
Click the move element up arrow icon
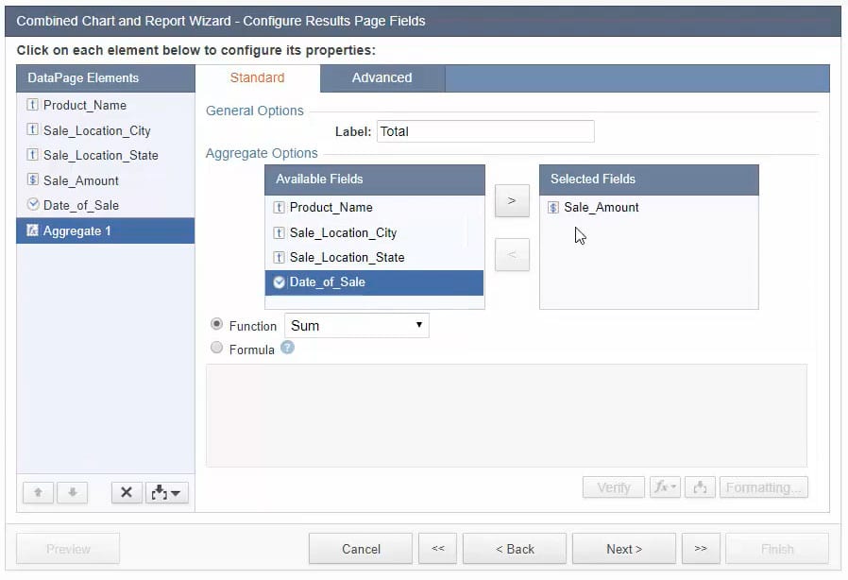click(x=38, y=492)
